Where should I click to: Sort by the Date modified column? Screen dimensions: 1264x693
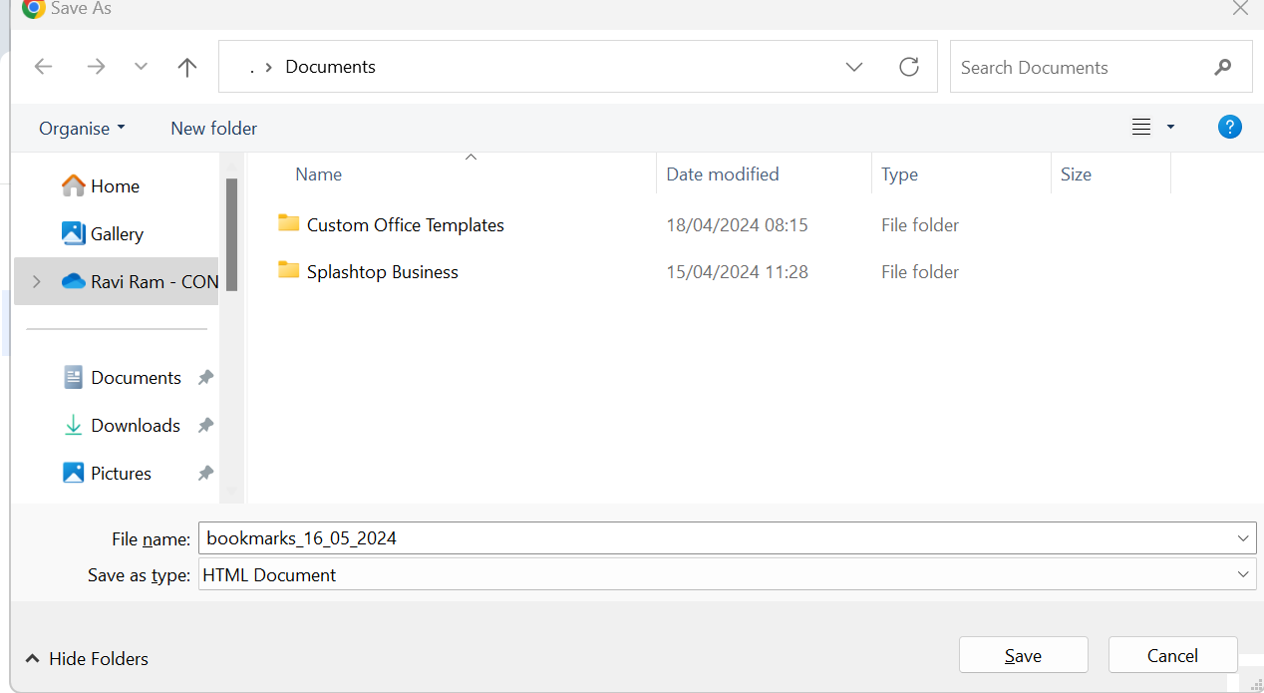tap(723, 174)
